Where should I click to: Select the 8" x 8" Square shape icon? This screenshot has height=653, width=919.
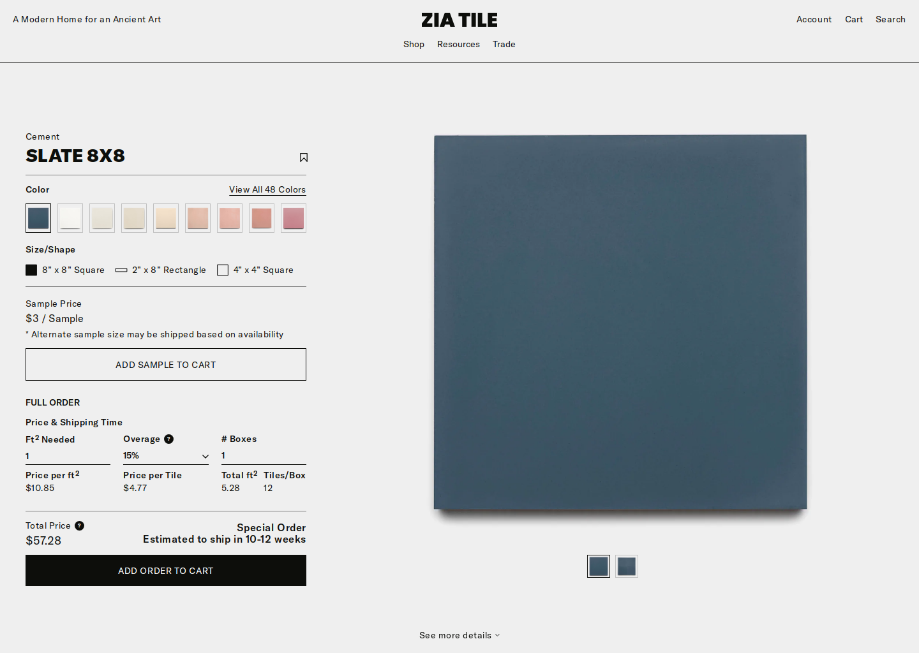pyautogui.click(x=31, y=270)
